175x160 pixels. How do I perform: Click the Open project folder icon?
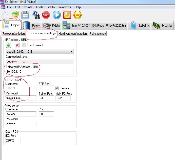[x=15, y=15]
